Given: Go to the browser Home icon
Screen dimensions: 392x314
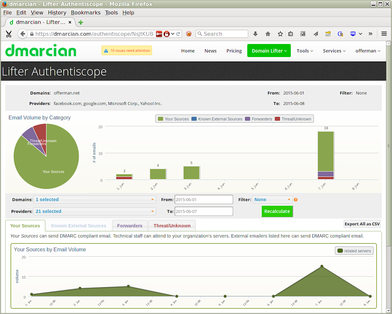Looking at the screenshot, I should point(268,34).
